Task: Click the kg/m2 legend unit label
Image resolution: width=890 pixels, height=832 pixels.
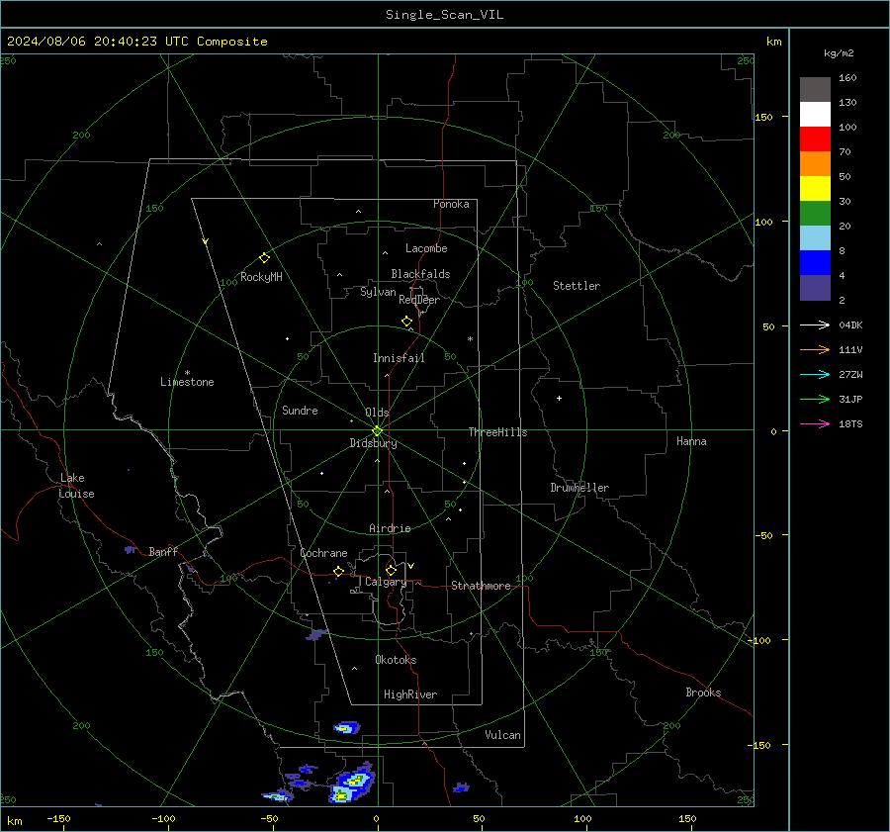Action: tap(839, 53)
